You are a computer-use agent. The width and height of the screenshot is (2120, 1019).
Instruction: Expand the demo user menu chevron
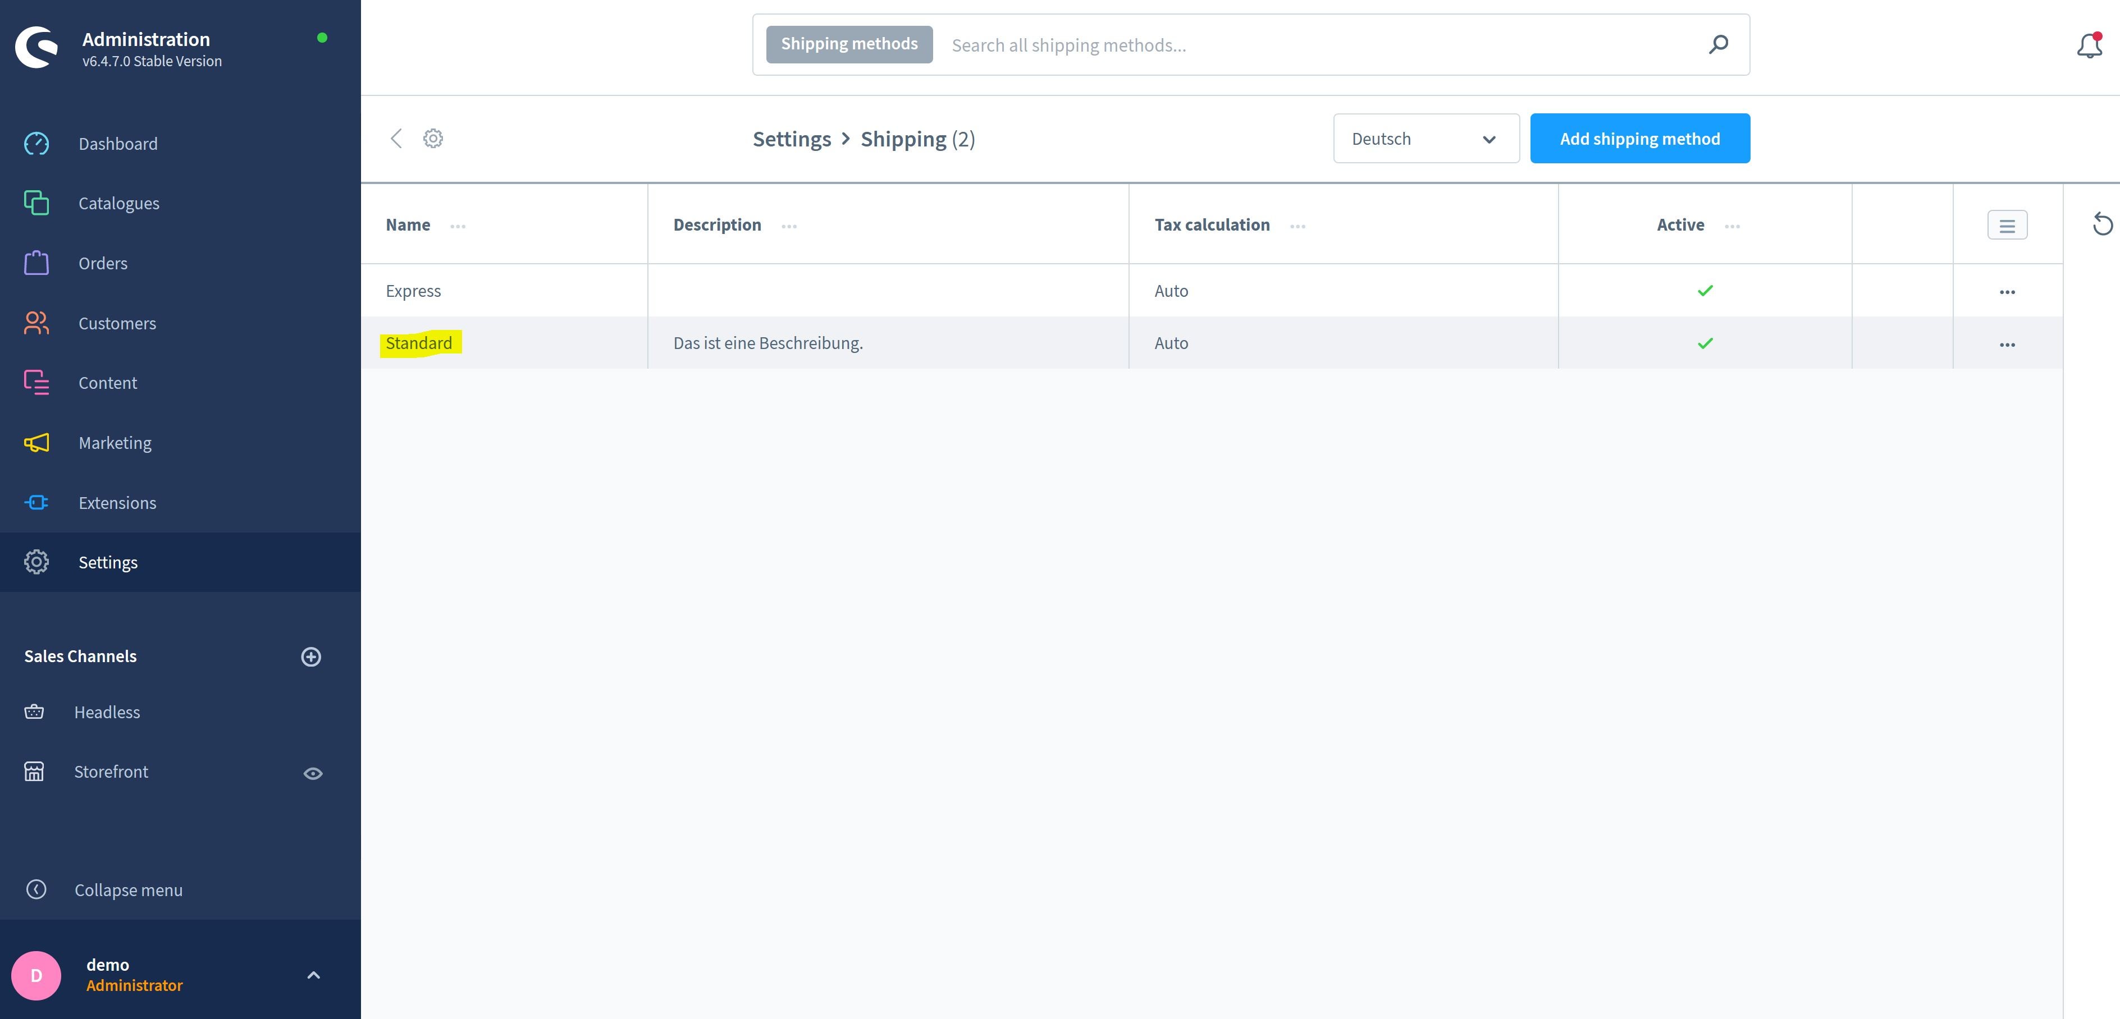click(x=313, y=975)
